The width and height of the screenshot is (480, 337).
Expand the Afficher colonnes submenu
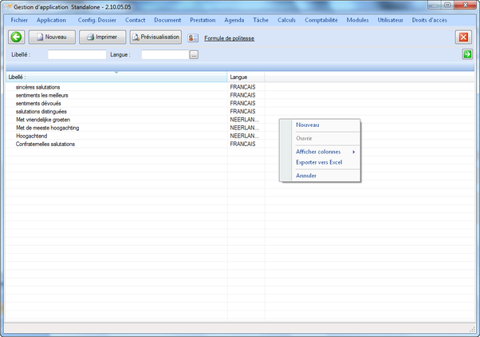pos(319,151)
